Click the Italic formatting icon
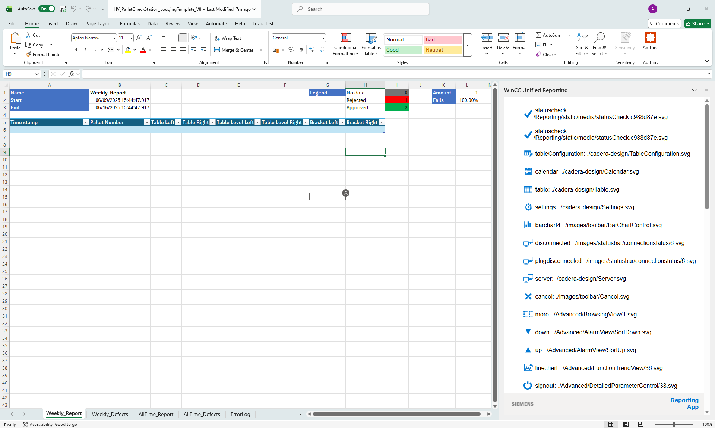This screenshot has height=428, width=715. point(85,50)
